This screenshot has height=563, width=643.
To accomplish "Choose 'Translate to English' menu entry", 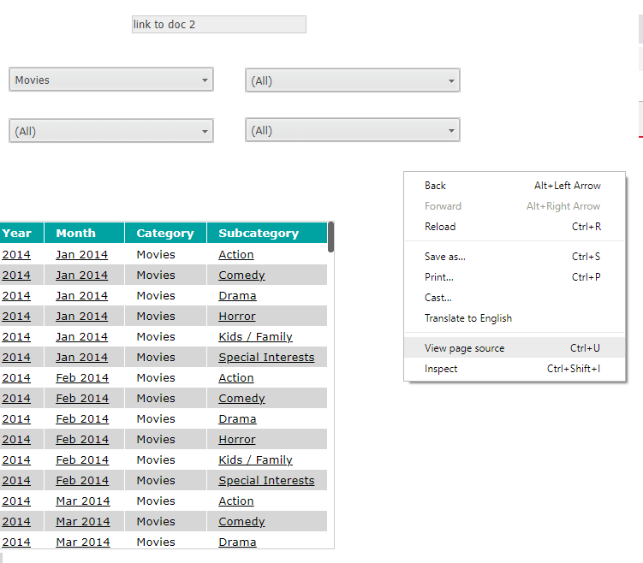I will pos(468,318).
